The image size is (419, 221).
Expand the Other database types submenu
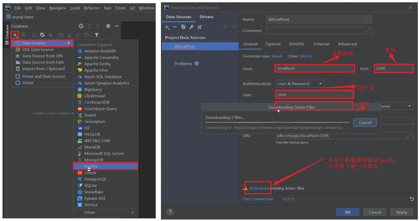[105, 213]
